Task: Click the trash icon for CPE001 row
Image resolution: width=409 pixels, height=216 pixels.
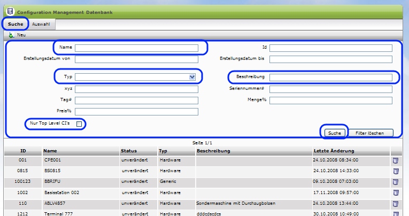Action: pyautogui.click(x=396, y=160)
